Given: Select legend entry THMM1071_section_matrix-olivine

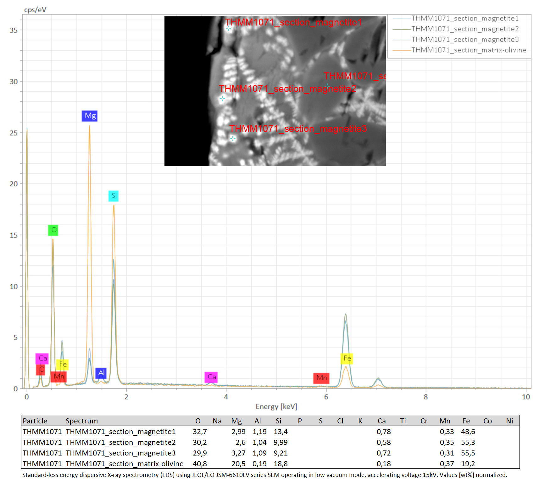Looking at the screenshot, I should click(469, 50).
